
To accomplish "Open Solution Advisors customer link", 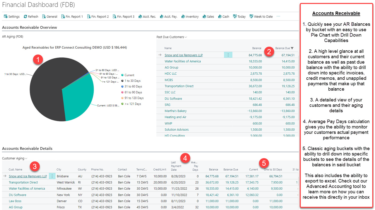I will (x=177, y=129).
